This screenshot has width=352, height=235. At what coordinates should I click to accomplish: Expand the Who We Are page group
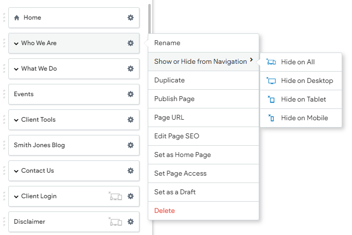click(x=16, y=44)
